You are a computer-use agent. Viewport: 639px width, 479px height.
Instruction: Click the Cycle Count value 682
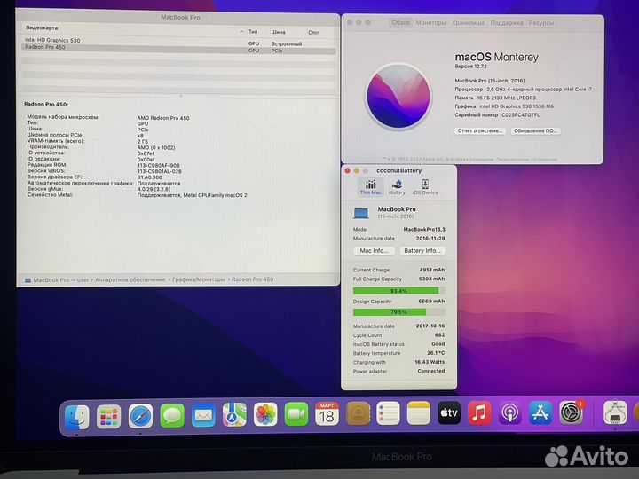(x=439, y=334)
